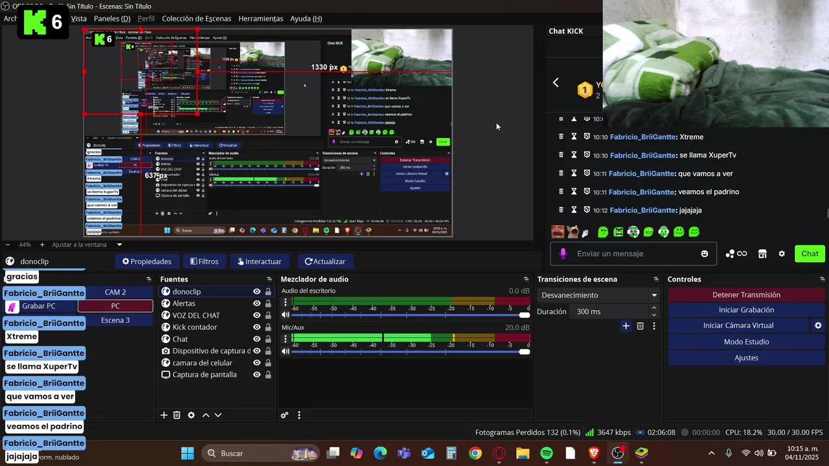Click the Enviar un mensaje chat field
This screenshot has width=829, height=466.
[633, 254]
